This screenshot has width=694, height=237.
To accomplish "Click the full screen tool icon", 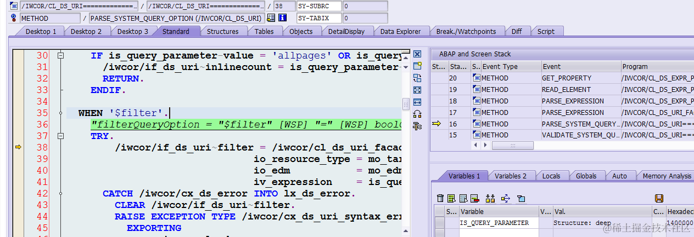I will tap(417, 90).
